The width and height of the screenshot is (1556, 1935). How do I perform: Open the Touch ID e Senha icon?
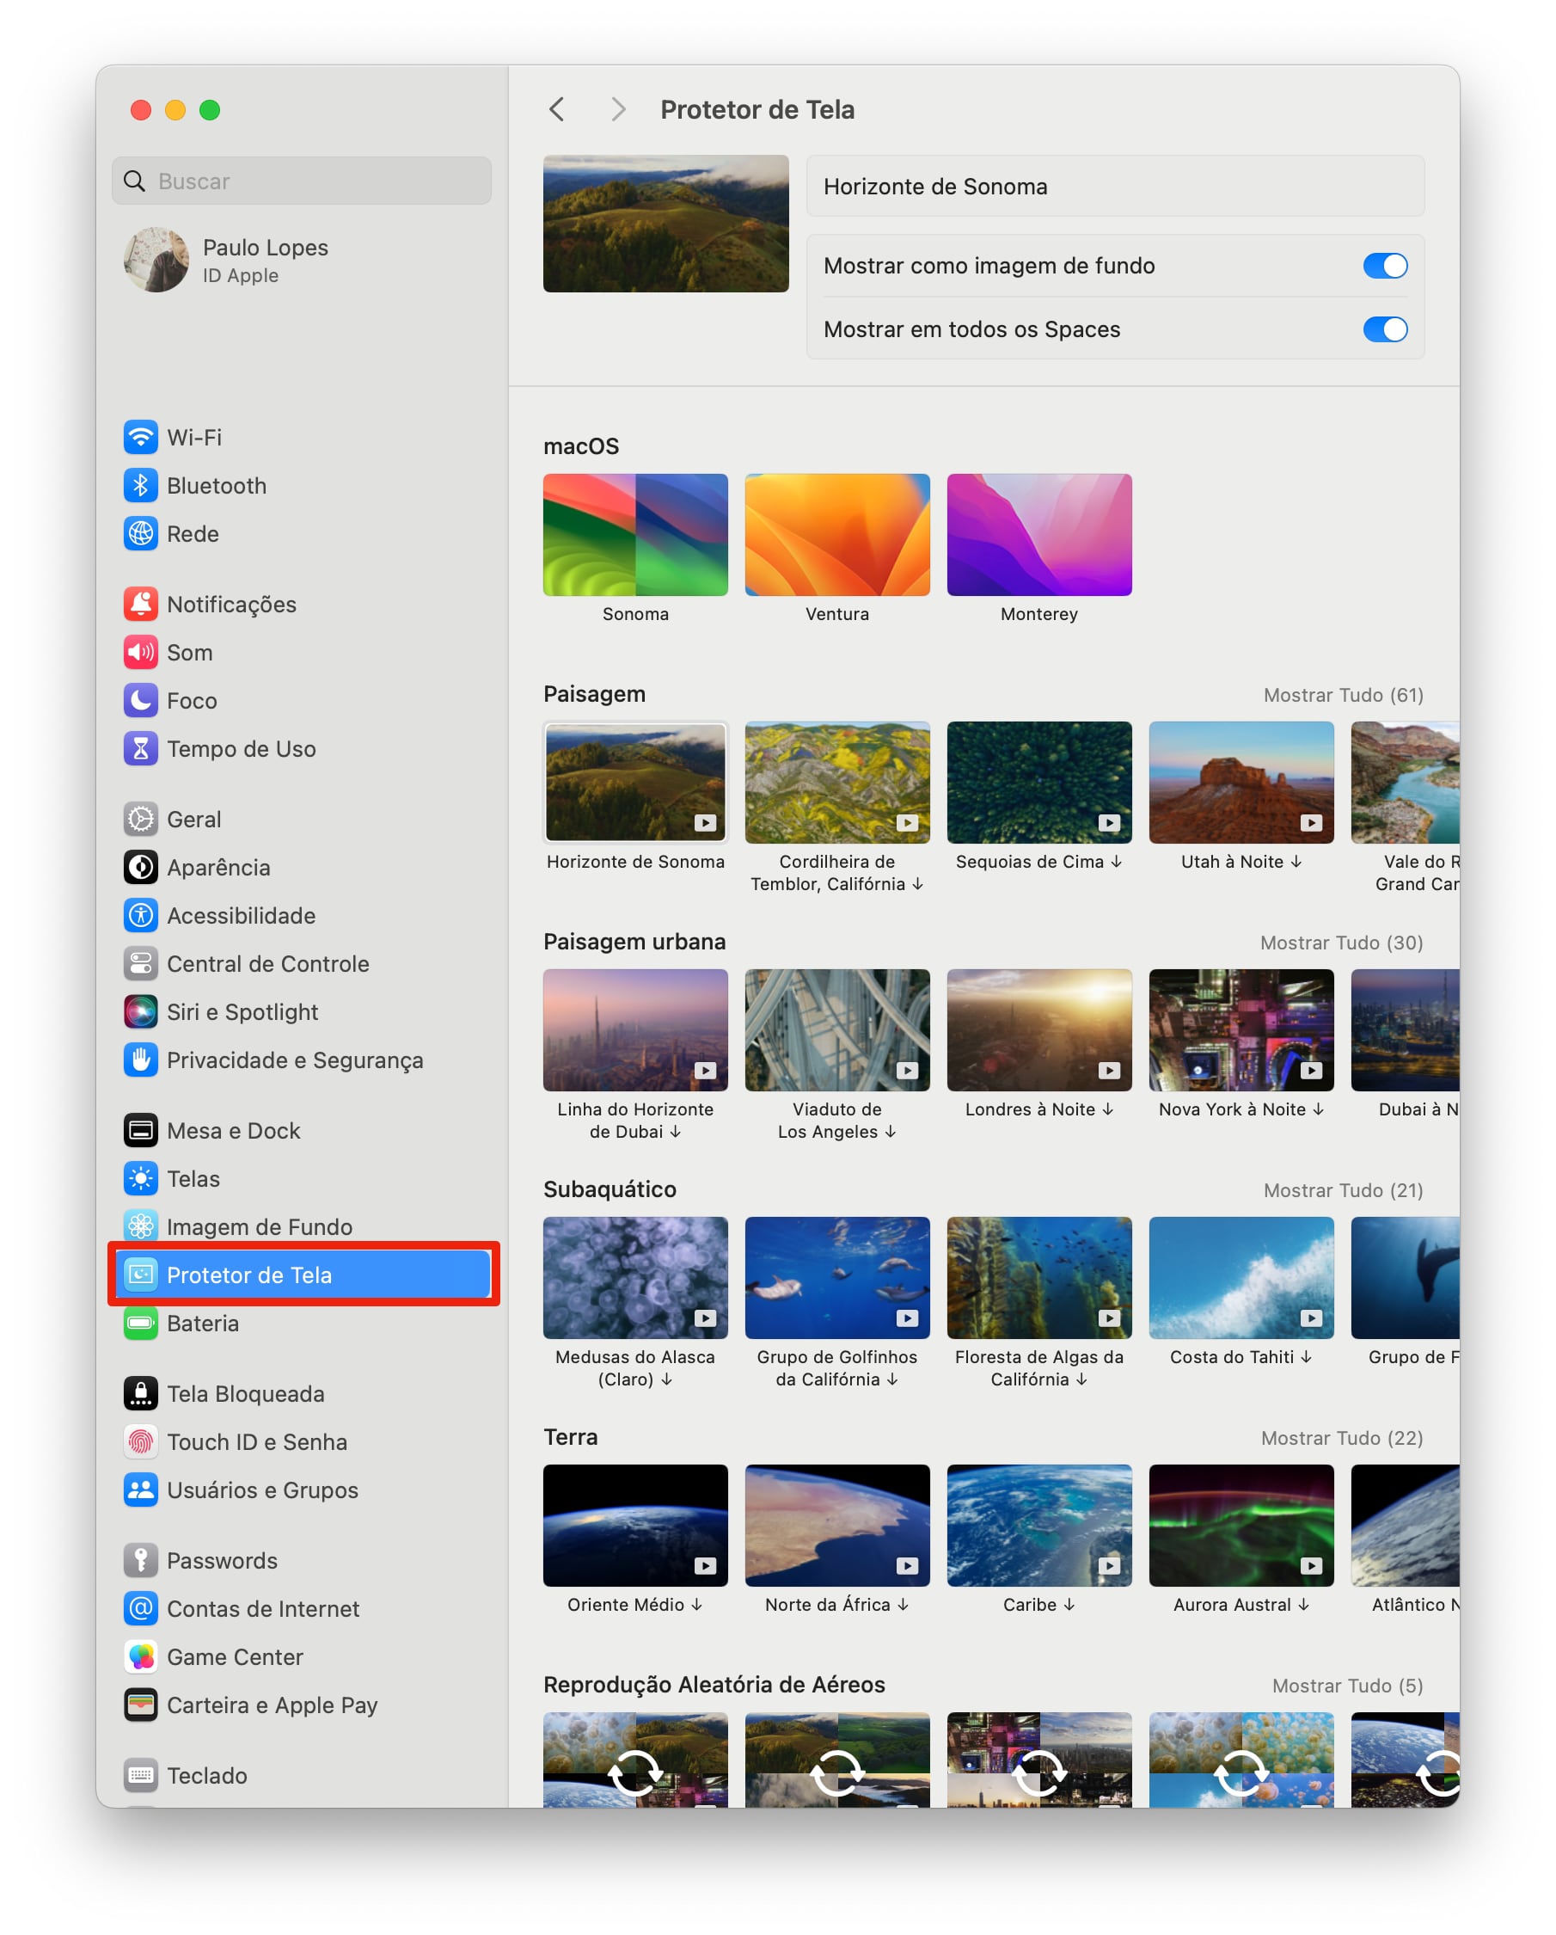point(141,1441)
